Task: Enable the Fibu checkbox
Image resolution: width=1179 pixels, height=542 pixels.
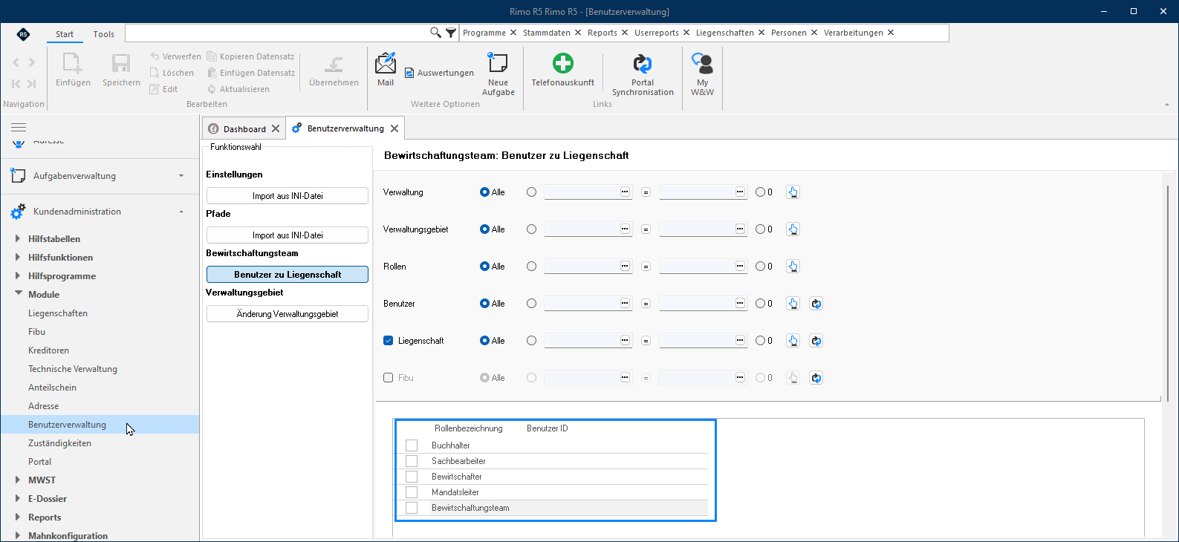Action: pos(388,378)
